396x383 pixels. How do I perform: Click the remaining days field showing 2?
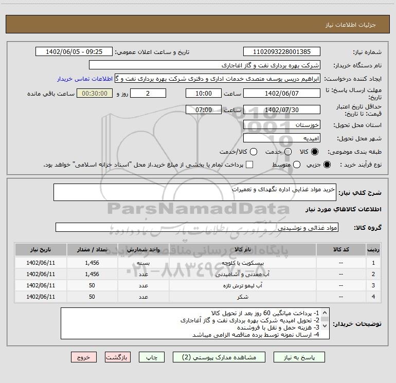148,93
